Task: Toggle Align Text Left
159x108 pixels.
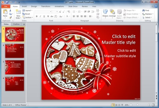Action: click(74, 16)
